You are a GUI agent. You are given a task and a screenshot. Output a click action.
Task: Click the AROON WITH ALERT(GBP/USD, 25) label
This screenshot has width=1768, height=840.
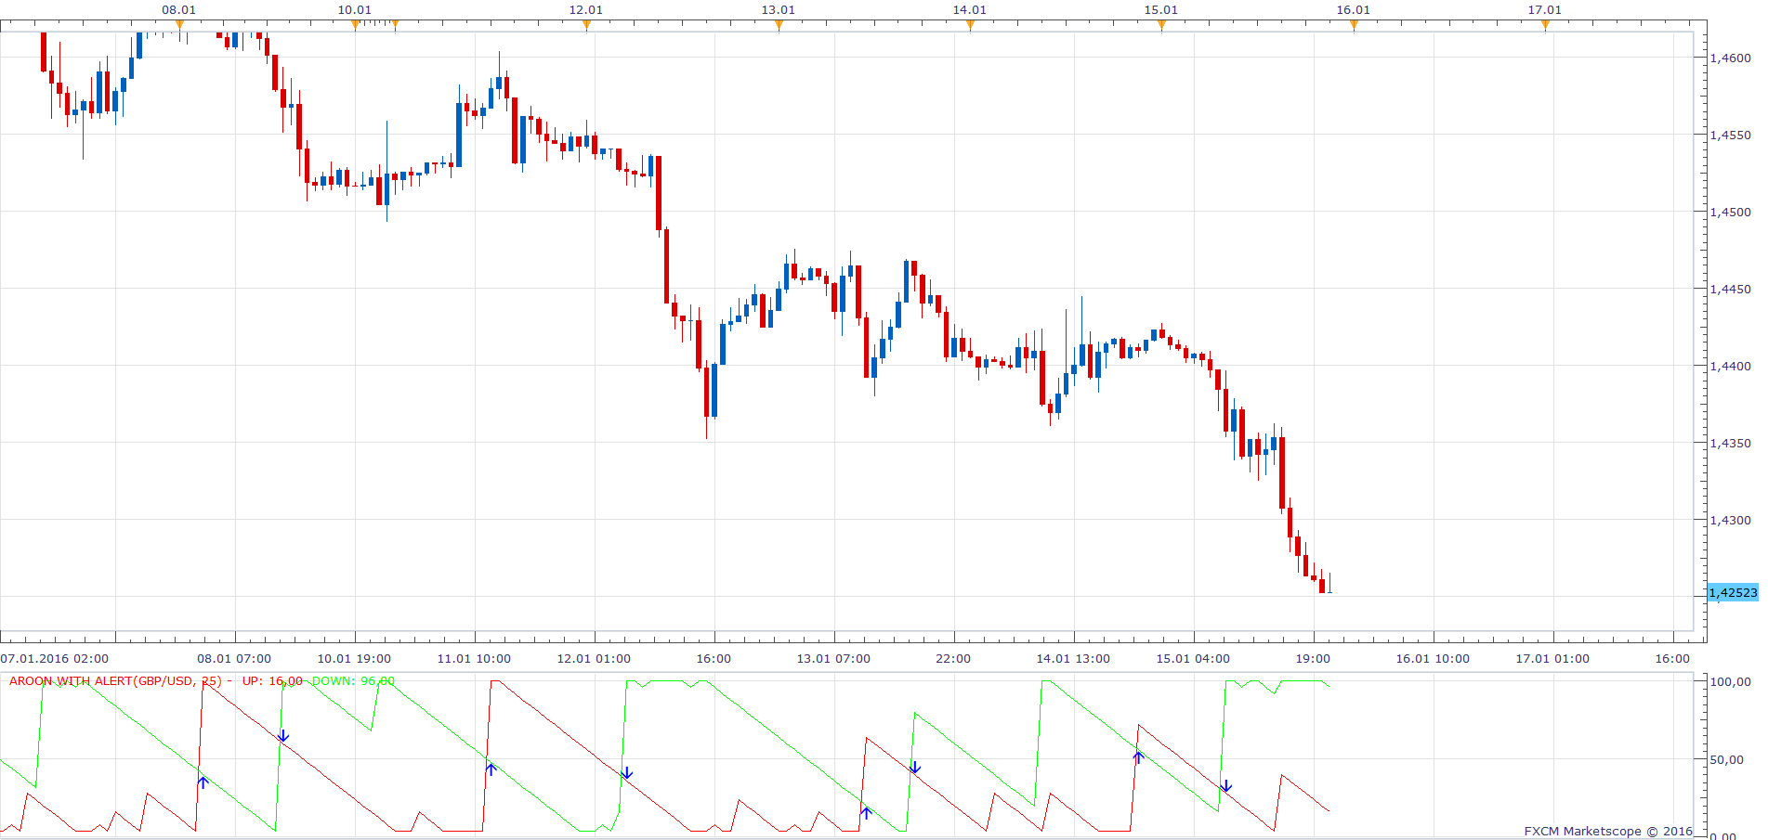(115, 681)
